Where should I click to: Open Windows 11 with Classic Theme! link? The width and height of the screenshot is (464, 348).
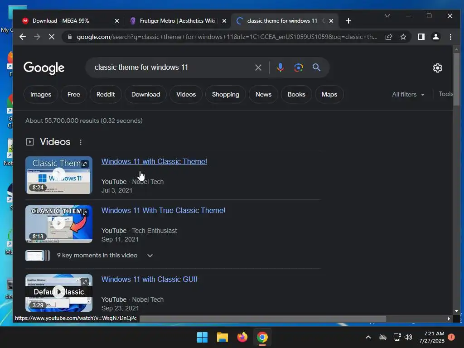[x=154, y=162]
